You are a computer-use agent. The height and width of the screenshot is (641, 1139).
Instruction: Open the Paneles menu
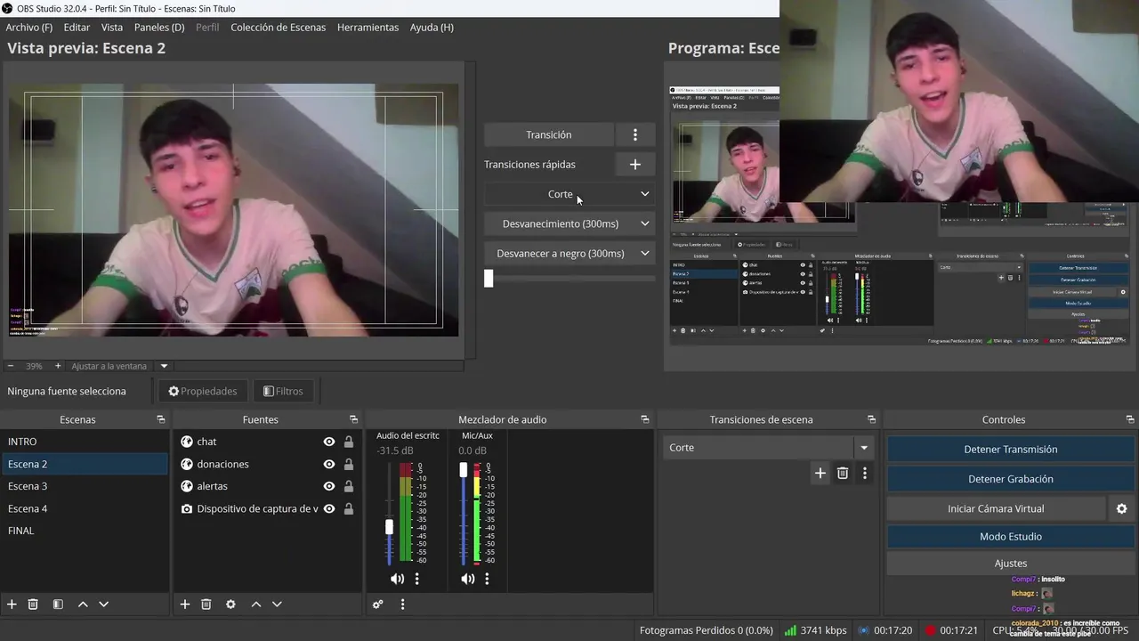[159, 28]
